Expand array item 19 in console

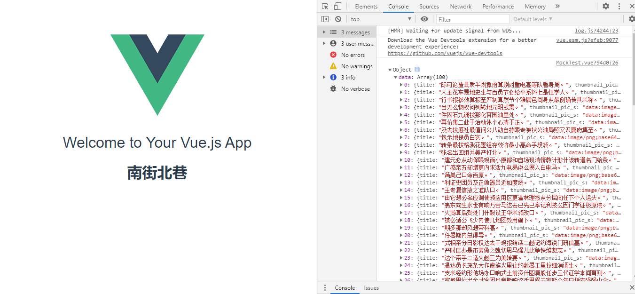coord(401,228)
